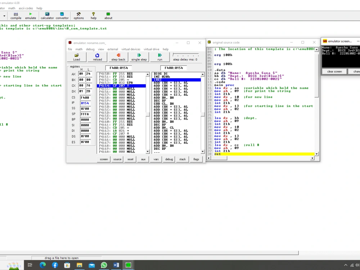
Task: Show hidden system tray icons
Action: point(346,265)
